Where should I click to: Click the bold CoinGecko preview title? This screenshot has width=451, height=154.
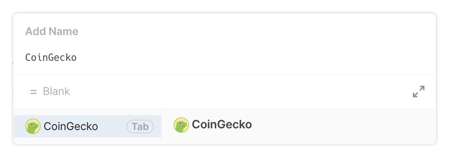pyautogui.click(x=222, y=124)
